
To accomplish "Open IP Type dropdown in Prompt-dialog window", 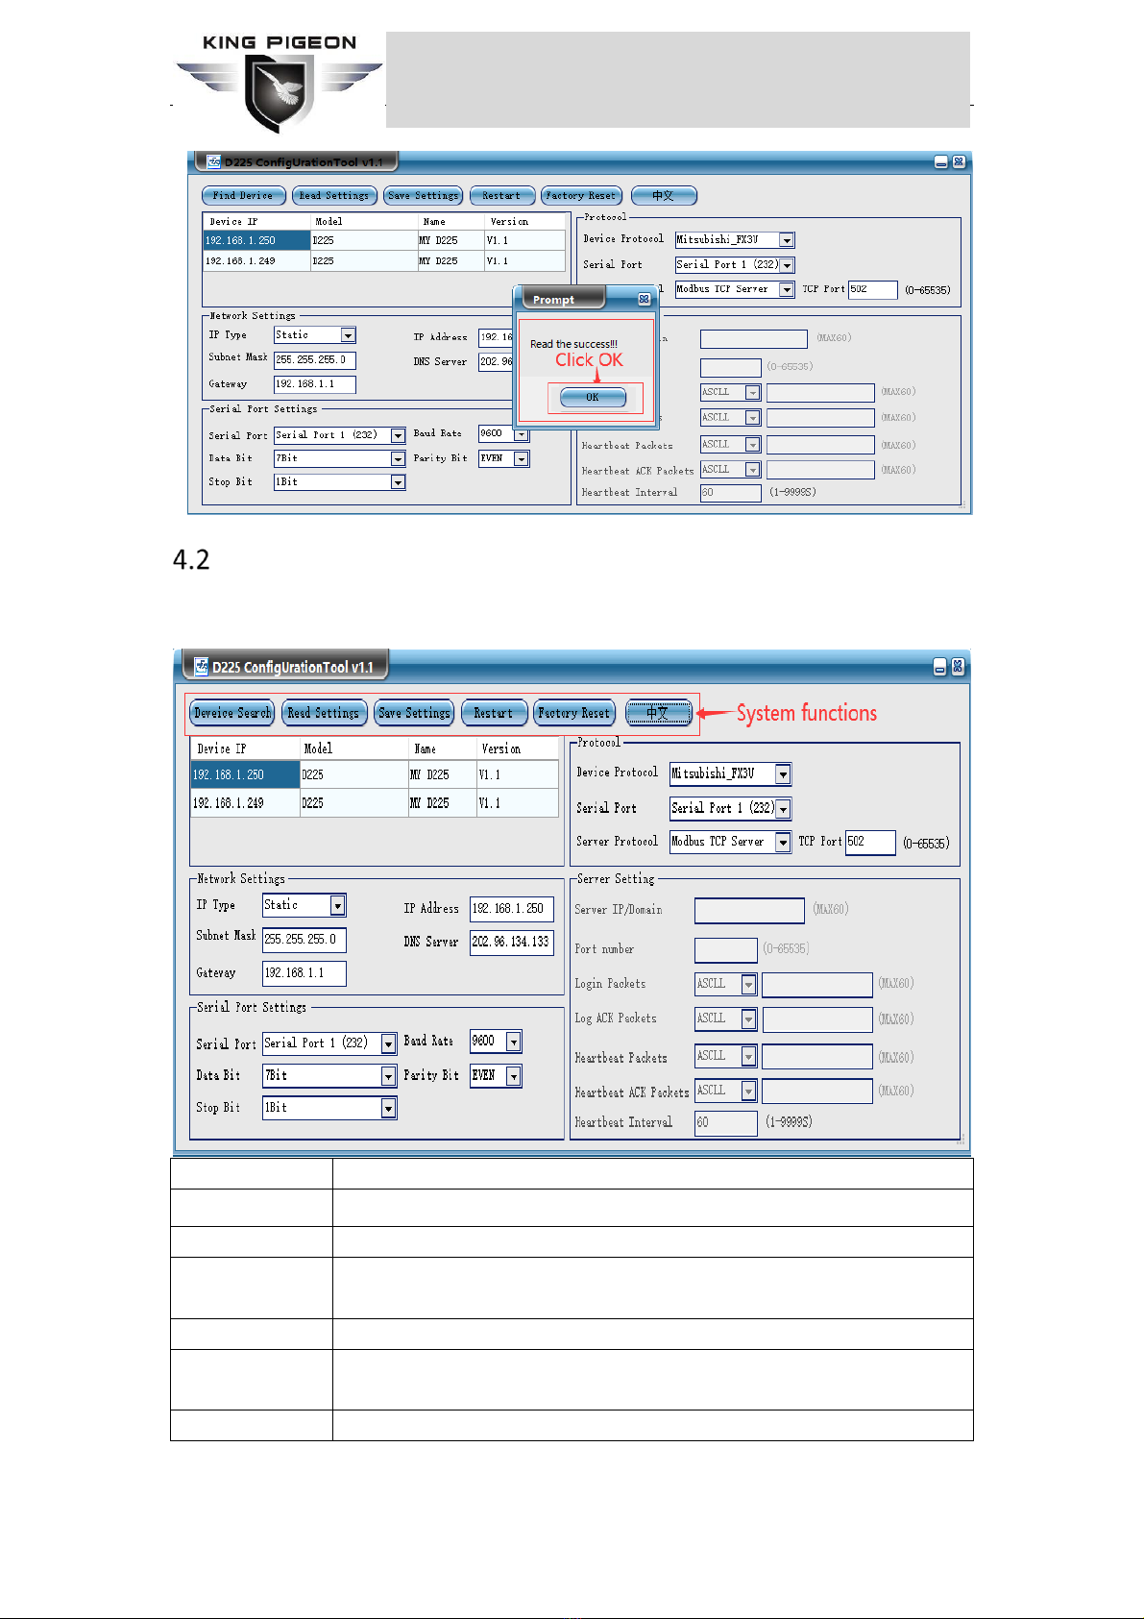I will click(349, 335).
